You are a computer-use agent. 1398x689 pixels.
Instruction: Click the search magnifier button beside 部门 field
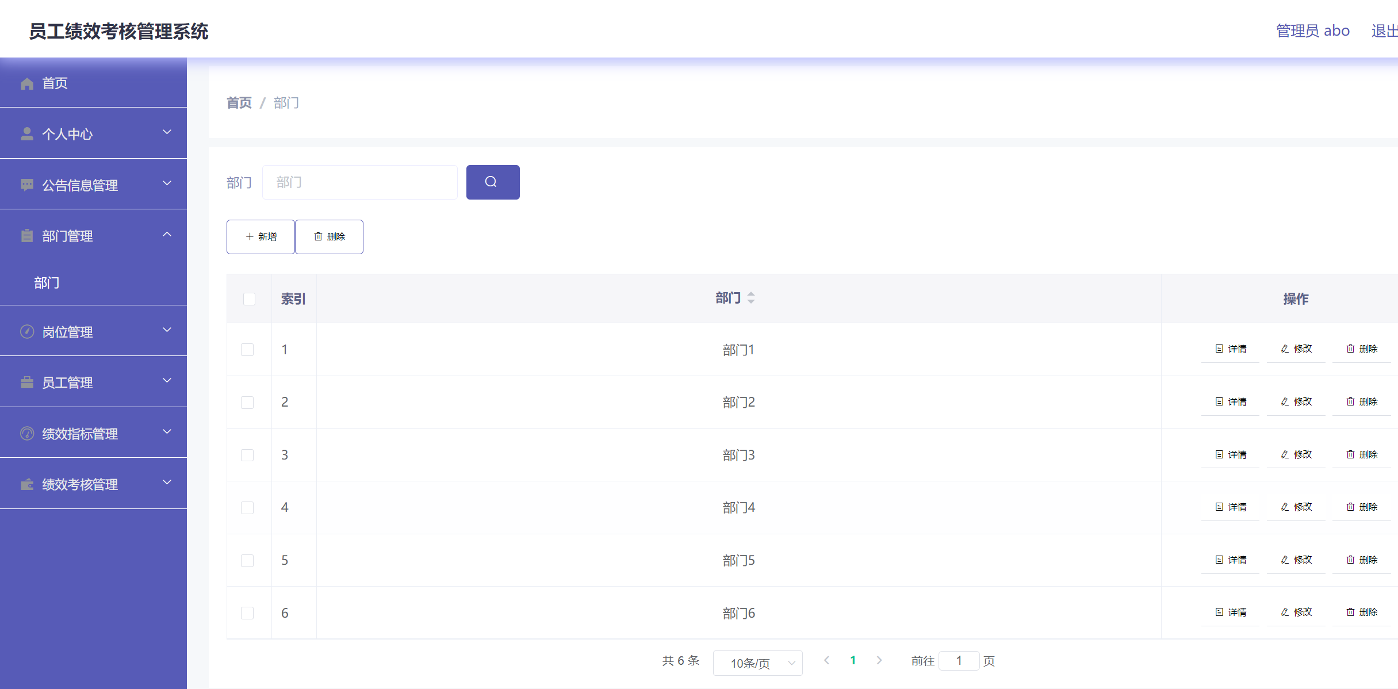492,182
